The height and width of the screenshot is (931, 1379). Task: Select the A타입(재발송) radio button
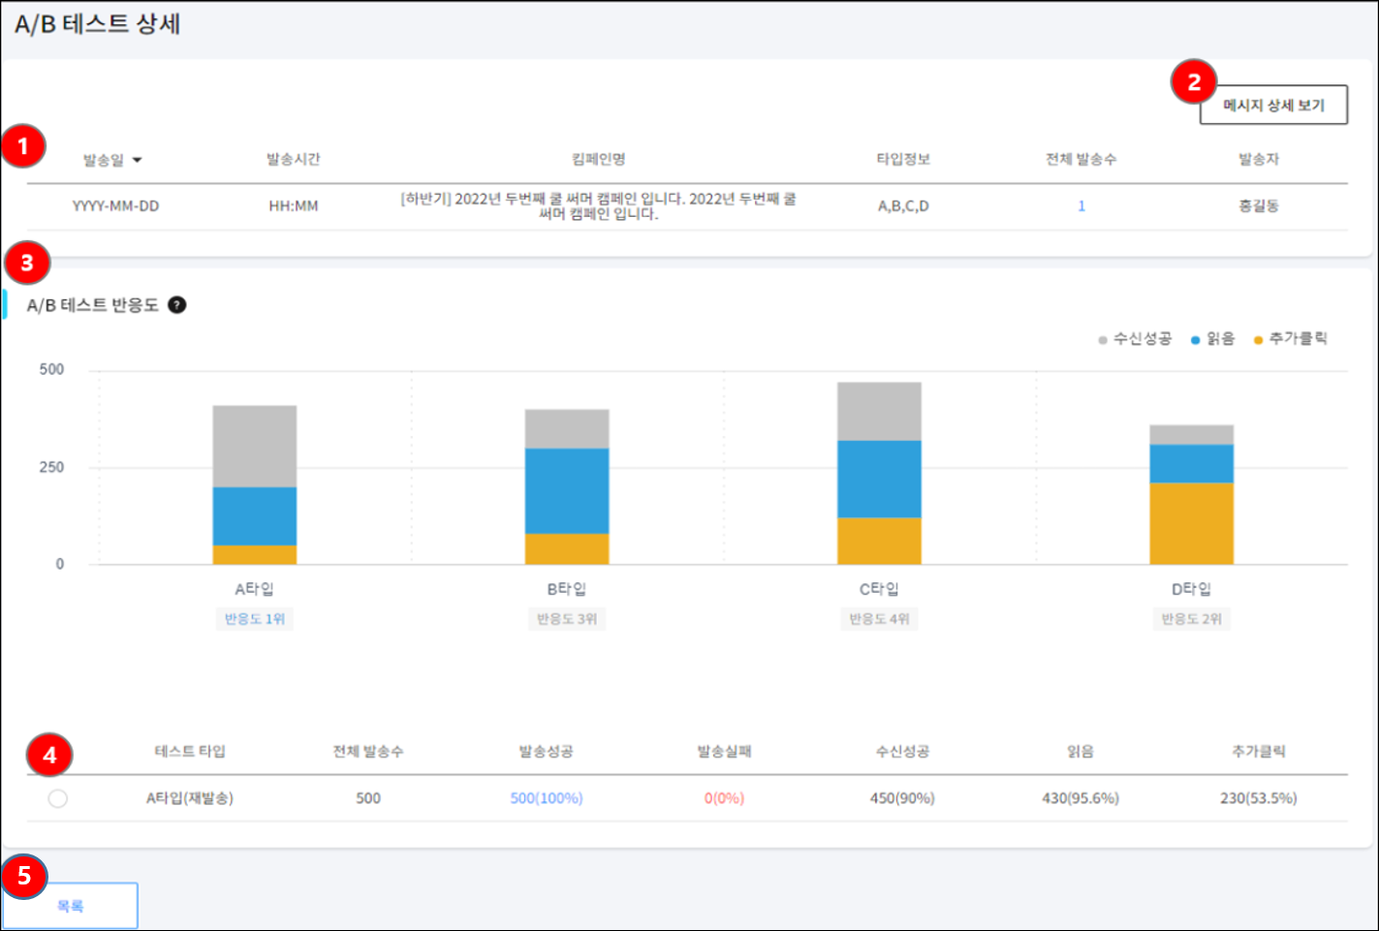[x=58, y=798]
